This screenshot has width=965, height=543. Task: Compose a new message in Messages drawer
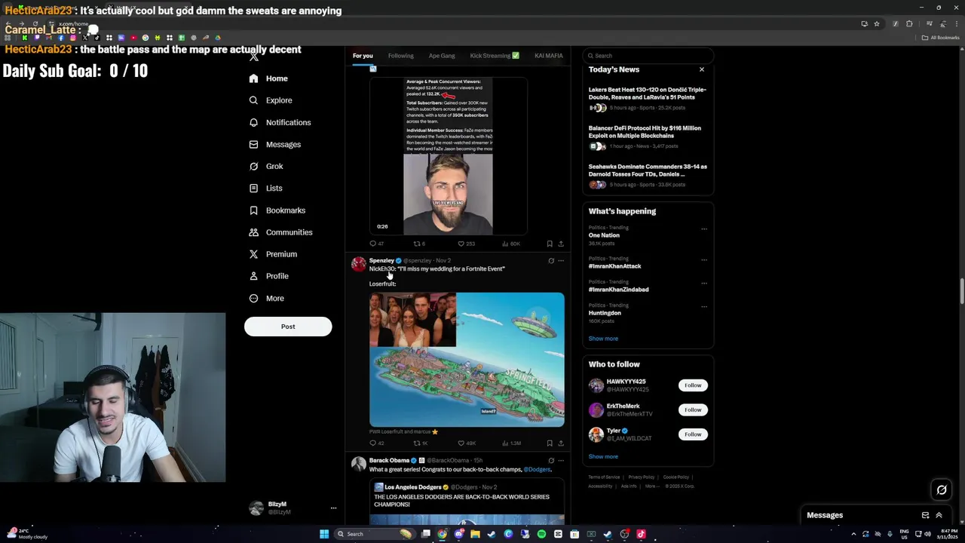coord(925,515)
